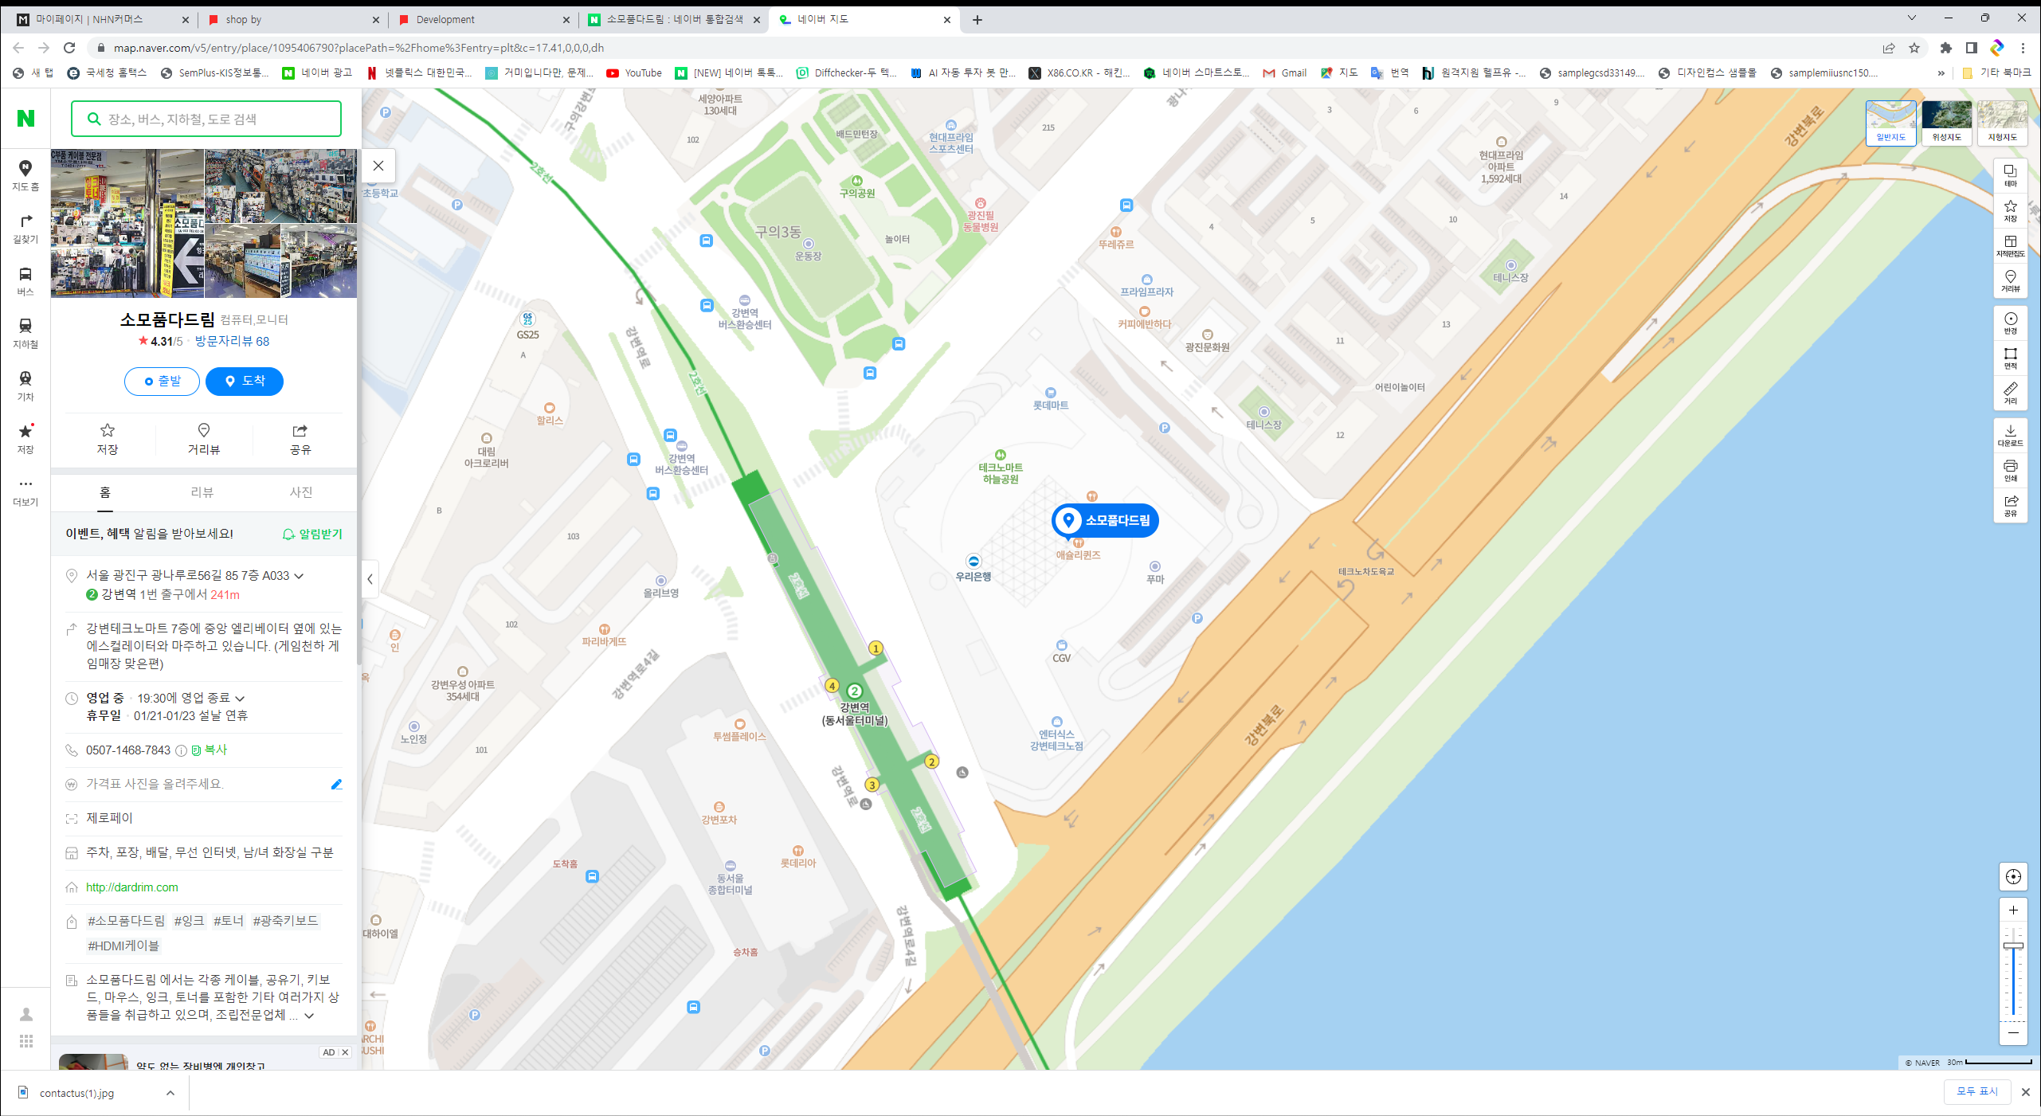Open a new browser tab
Screen dimensions: 2041x1116
point(977,19)
